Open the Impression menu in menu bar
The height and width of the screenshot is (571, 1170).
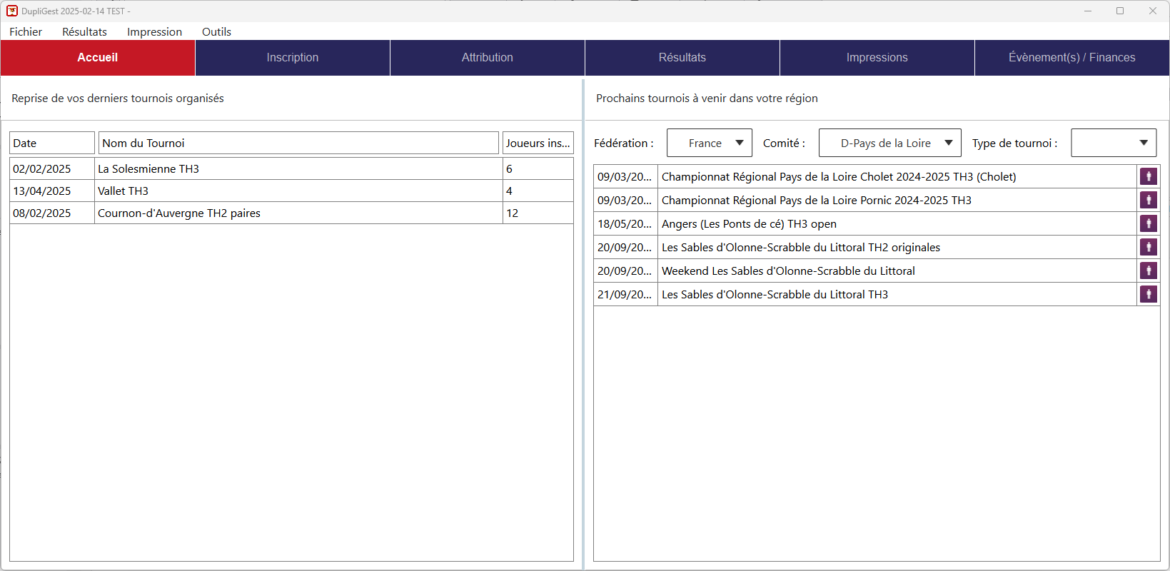coord(154,31)
